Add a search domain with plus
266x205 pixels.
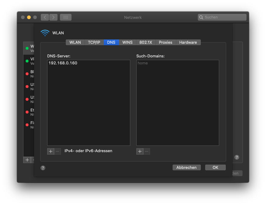tap(140, 151)
